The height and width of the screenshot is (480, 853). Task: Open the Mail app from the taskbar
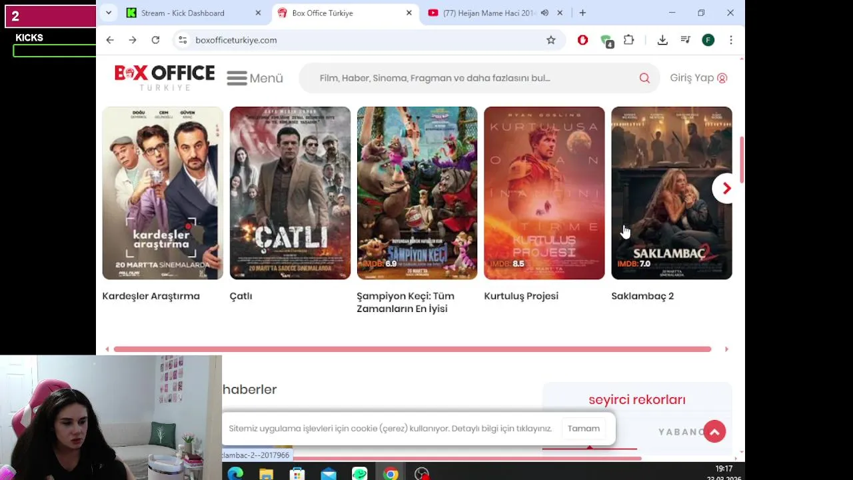pos(329,474)
